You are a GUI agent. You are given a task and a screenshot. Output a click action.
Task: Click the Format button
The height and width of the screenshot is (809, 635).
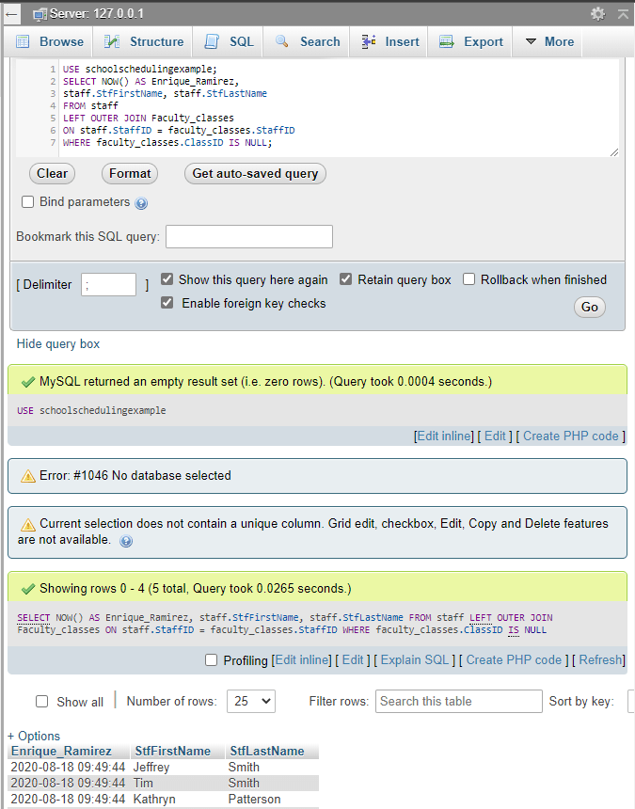click(130, 173)
